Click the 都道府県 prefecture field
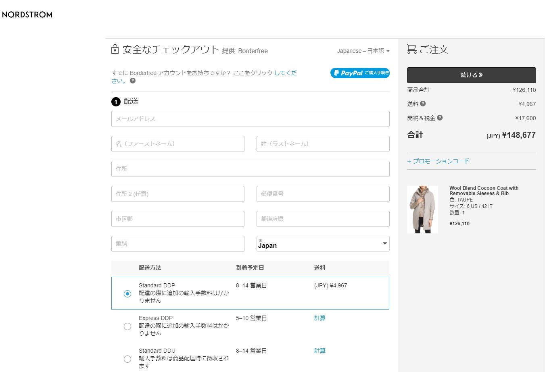 coord(323,219)
